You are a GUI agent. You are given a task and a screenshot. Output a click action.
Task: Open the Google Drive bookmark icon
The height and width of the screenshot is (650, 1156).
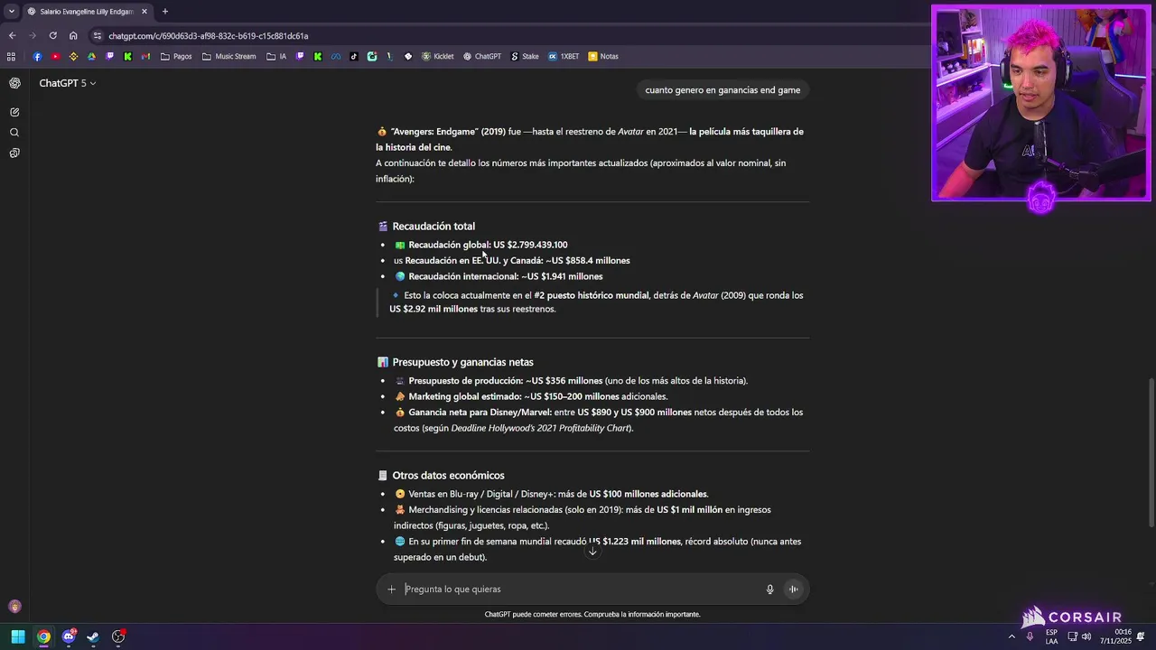click(91, 56)
